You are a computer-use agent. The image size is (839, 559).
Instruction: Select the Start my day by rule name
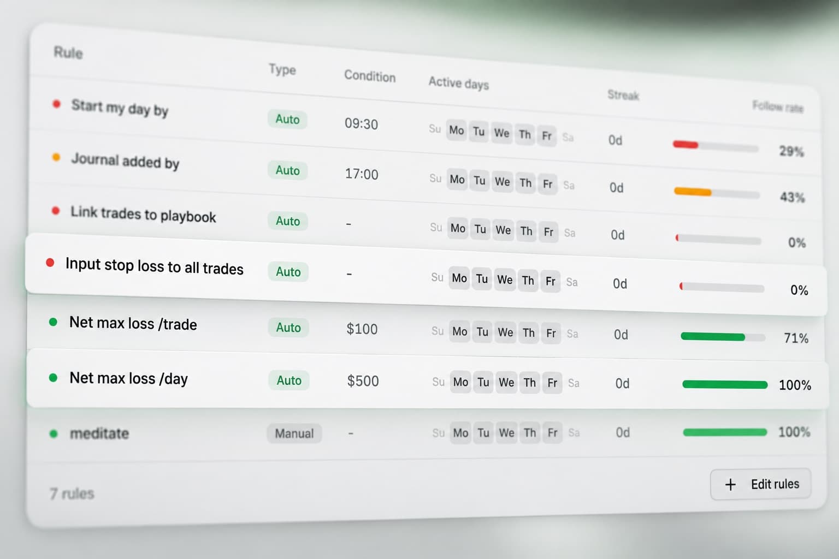(120, 108)
